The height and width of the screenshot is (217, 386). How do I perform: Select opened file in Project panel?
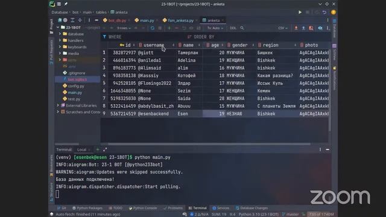(x=65, y=20)
